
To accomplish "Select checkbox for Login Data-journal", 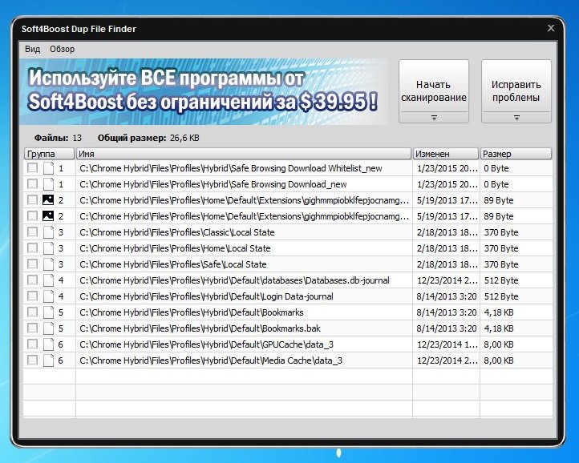I will 33,296.
